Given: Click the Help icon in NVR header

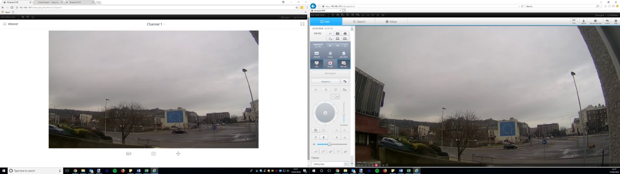Looking at the screenshot, I should (x=616, y=21).
